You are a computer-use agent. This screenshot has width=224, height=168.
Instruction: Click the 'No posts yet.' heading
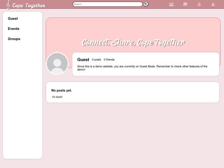click(61, 90)
